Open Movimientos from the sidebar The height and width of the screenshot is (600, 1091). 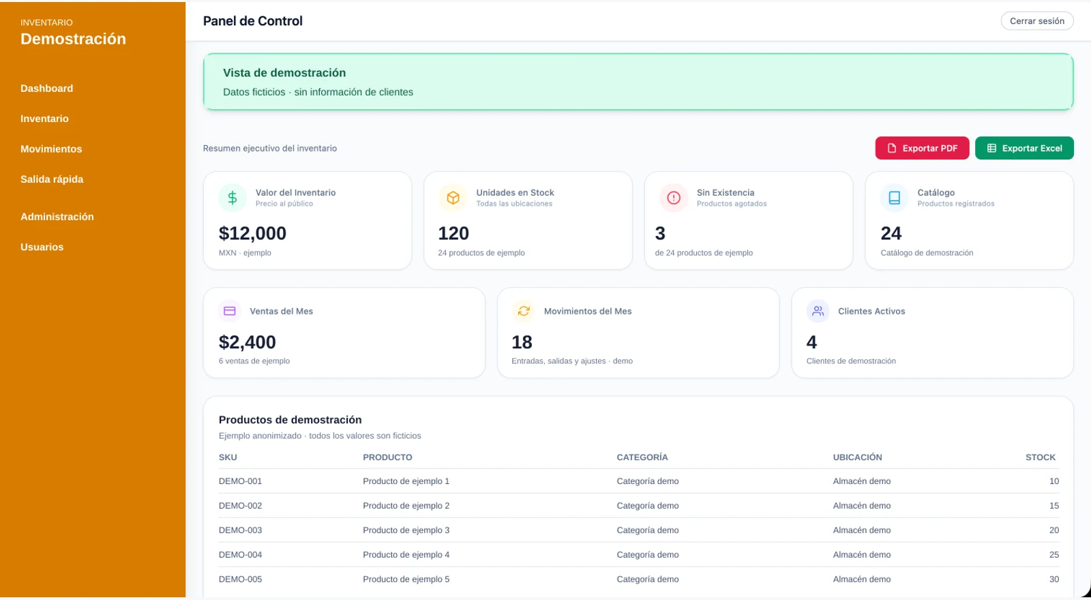[51, 149]
